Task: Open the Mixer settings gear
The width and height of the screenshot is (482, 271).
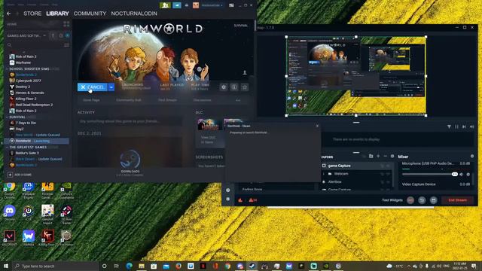Action: 472,157
